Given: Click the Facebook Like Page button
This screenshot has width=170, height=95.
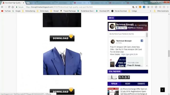Looking at the screenshot, I should [122, 28].
